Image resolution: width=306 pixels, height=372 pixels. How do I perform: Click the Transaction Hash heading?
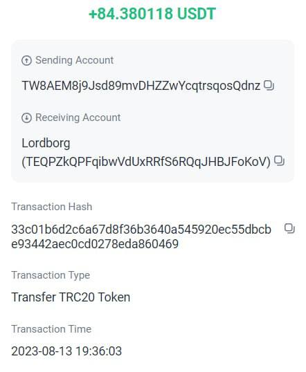[51, 207]
